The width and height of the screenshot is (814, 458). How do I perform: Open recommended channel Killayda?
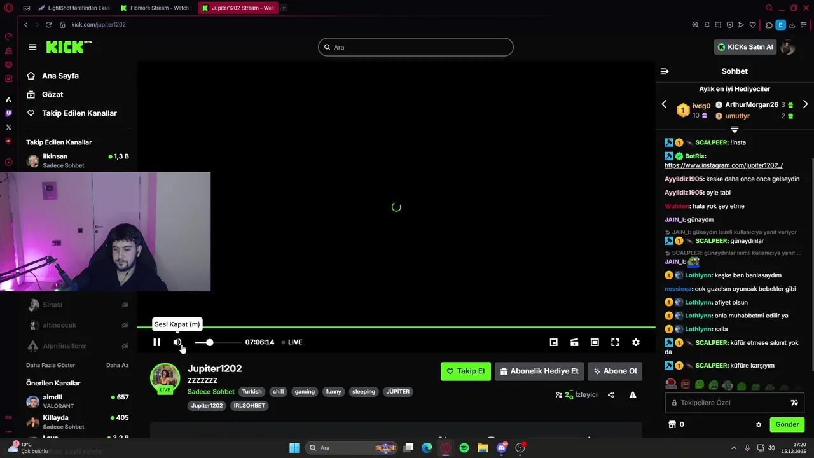(x=78, y=422)
